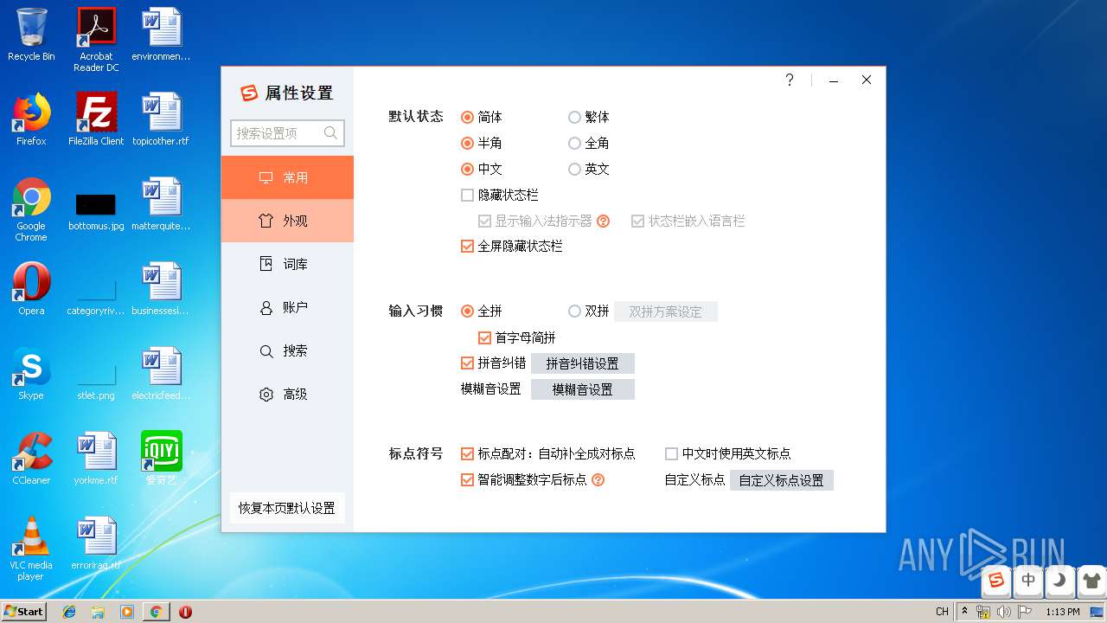
Task: Open Opera browser shortcut
Action: [31, 289]
